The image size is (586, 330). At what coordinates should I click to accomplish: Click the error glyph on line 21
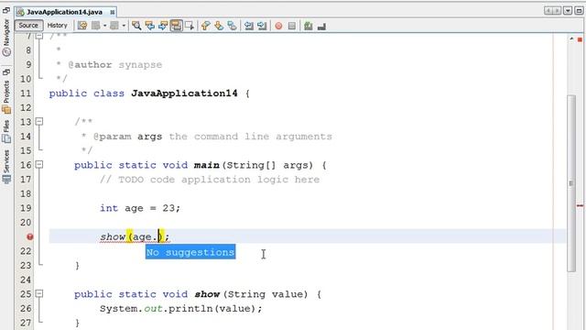30,236
